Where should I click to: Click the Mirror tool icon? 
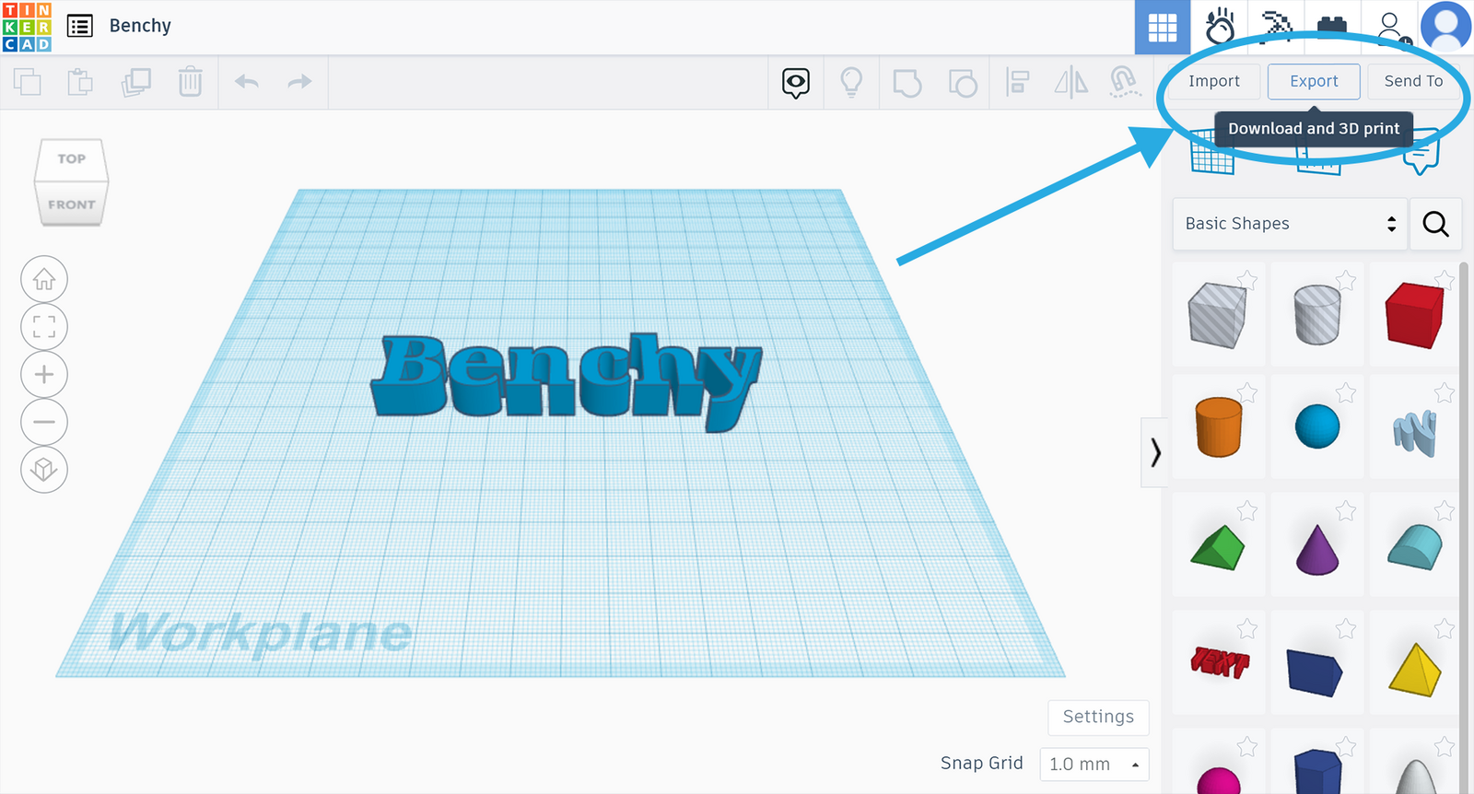tap(1070, 82)
